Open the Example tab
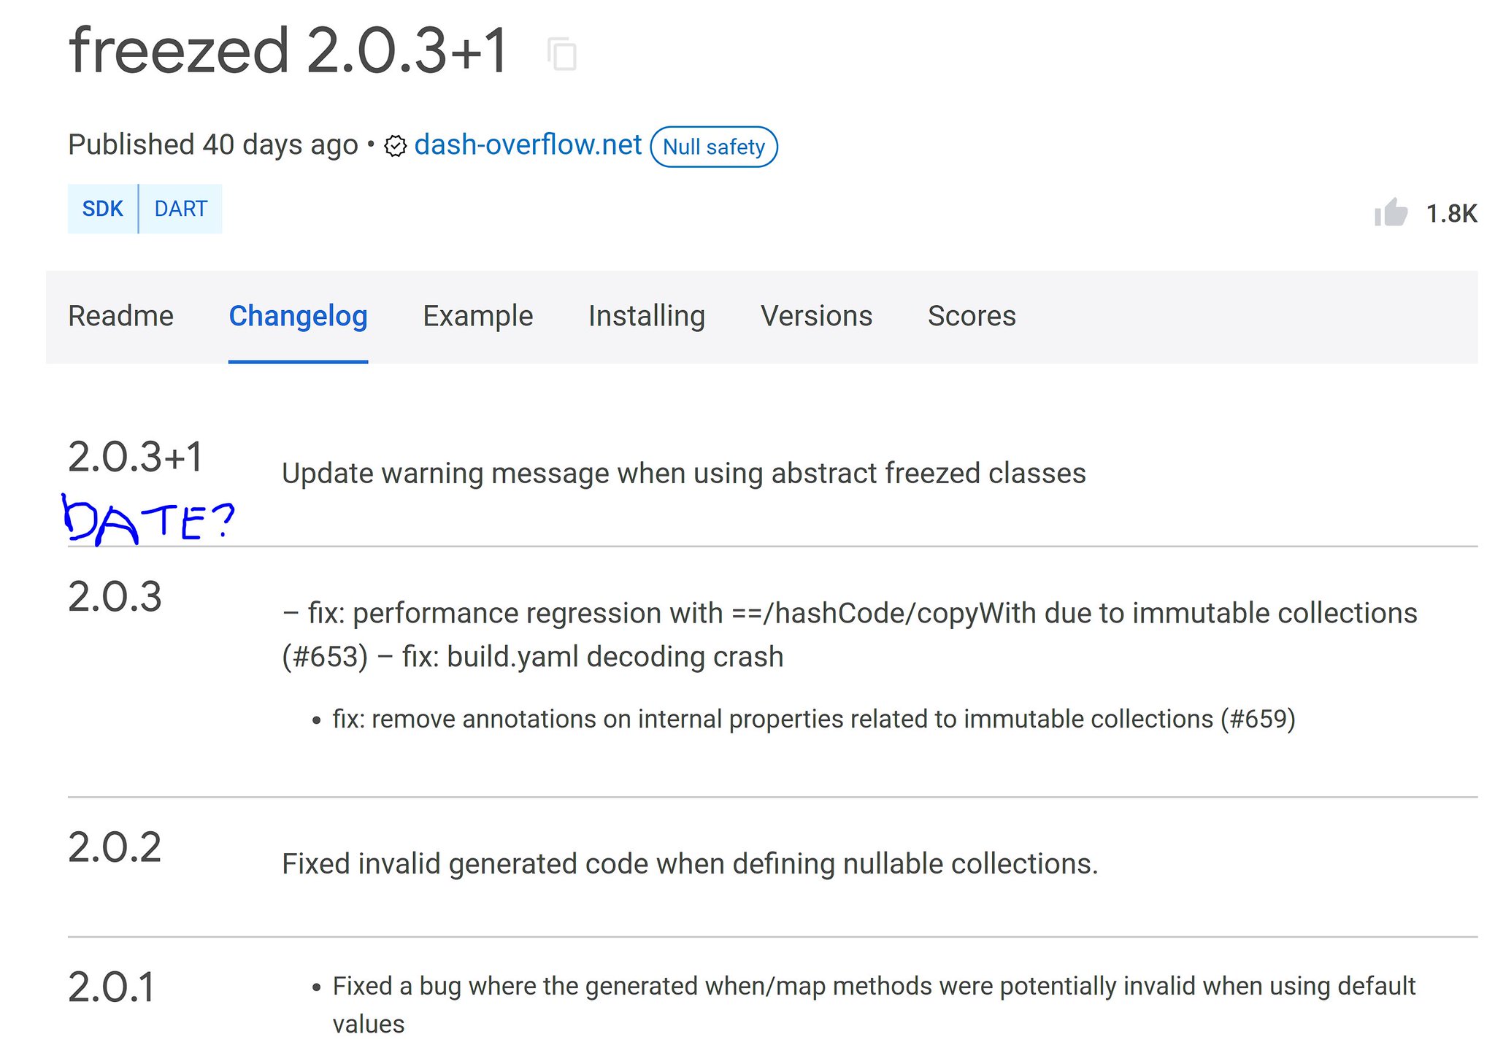The height and width of the screenshot is (1045, 1495). click(477, 317)
